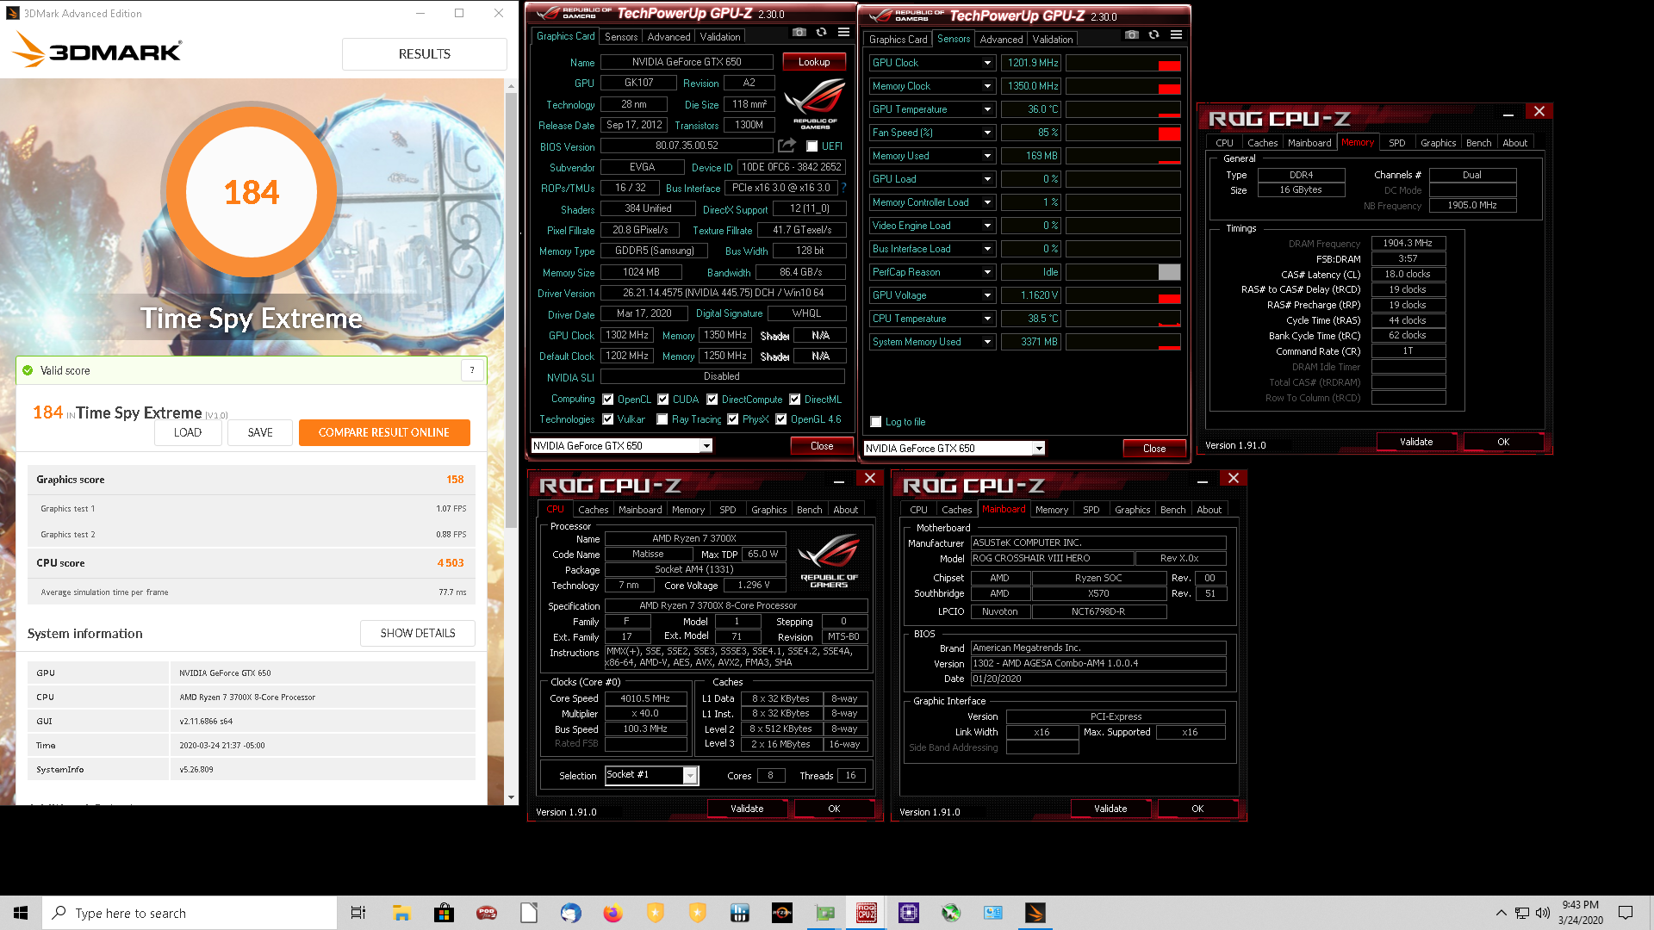Launch Firefox from the taskbar

tap(612, 913)
